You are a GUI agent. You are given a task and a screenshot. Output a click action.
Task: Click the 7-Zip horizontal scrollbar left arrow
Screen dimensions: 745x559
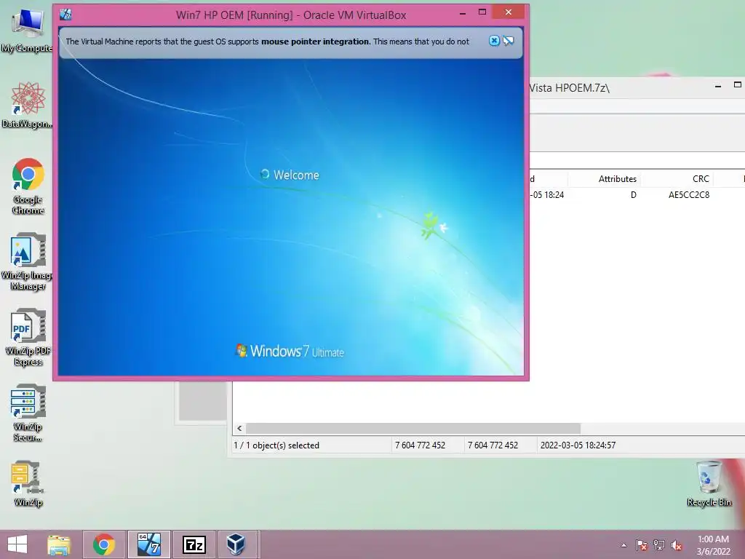[239, 428]
